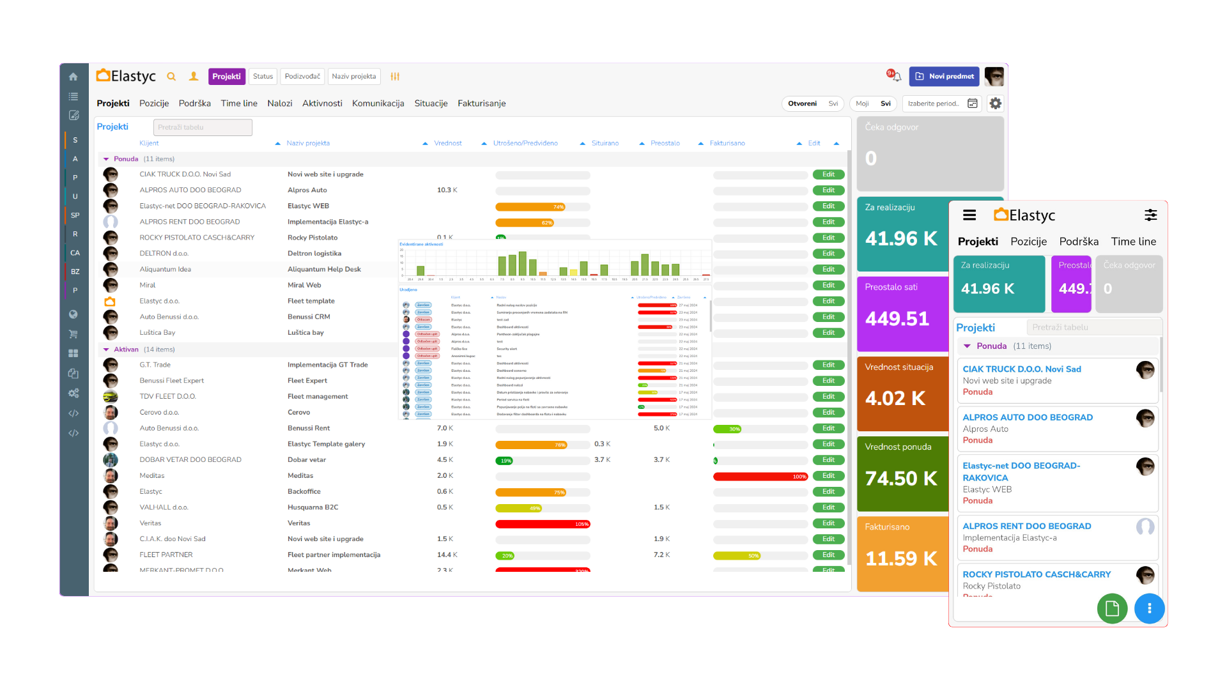Open the Komunikacija tab
Image resolution: width=1227 pixels, height=690 pixels.
pos(378,103)
